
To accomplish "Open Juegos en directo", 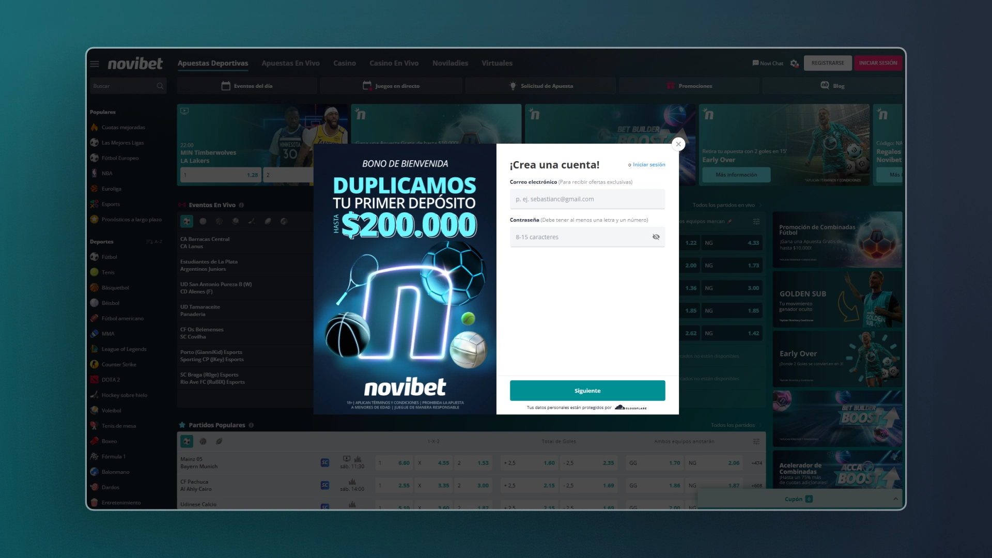I will (391, 86).
